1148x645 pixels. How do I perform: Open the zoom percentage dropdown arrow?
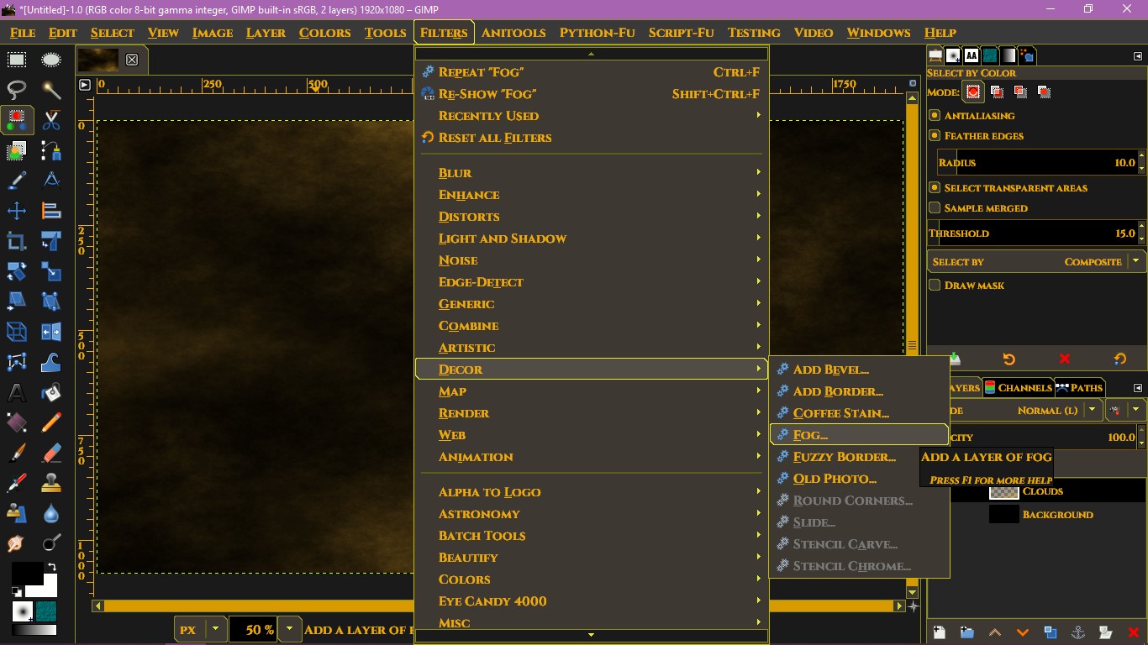tap(290, 629)
